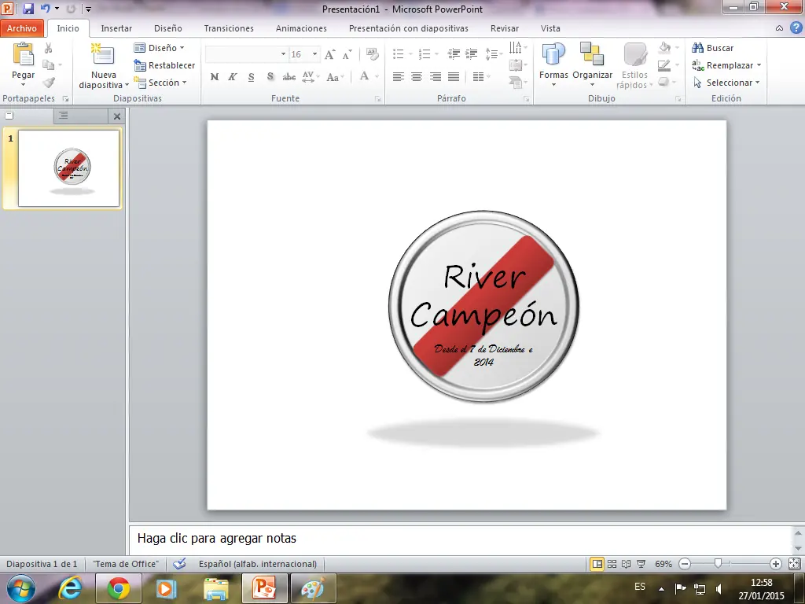
Task: Open Windows Explorer folder in the taskbar
Action: pos(216,588)
